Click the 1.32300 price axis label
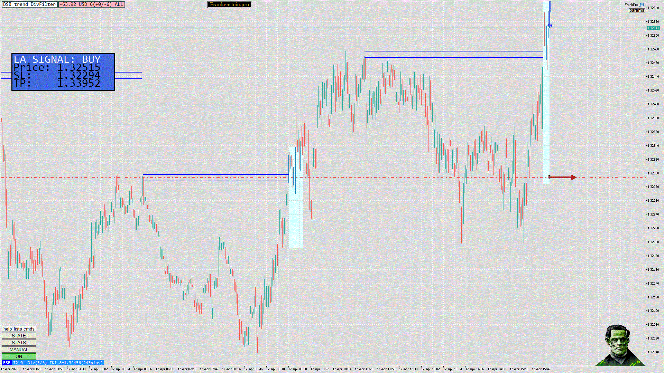 653,173
